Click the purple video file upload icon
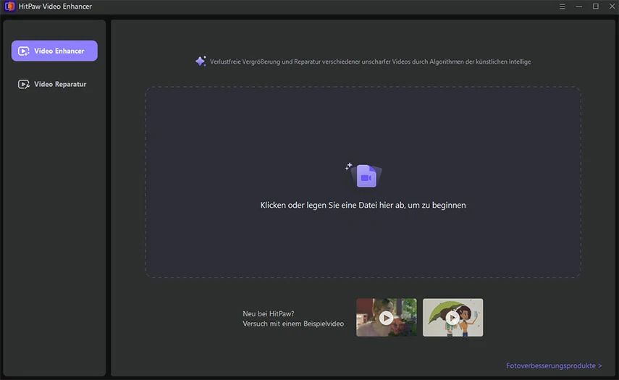The image size is (619, 380). pos(366,176)
